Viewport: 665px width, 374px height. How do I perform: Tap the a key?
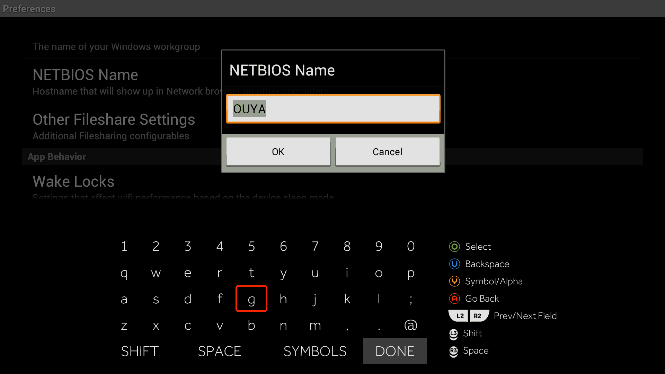pyautogui.click(x=124, y=299)
